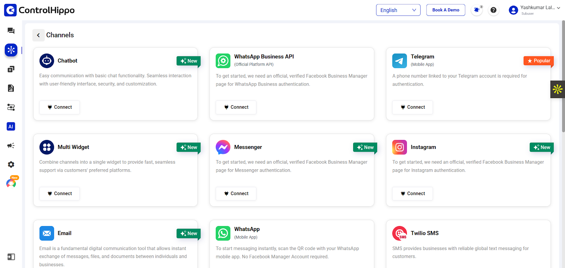Click the New badge on Multi Widget card

click(x=189, y=147)
